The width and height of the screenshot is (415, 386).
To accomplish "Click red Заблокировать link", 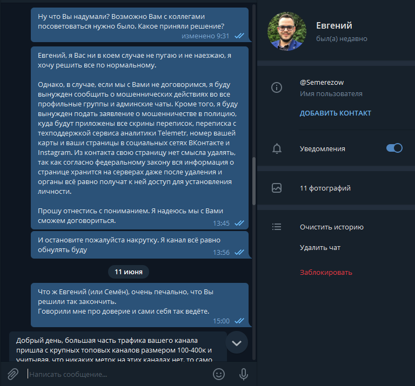I will 326,273.
